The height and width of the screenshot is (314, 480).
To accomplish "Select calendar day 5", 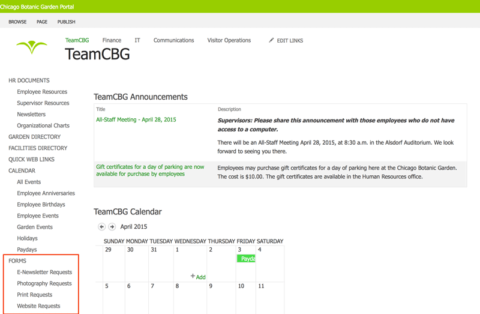I will click(x=114, y=298).
